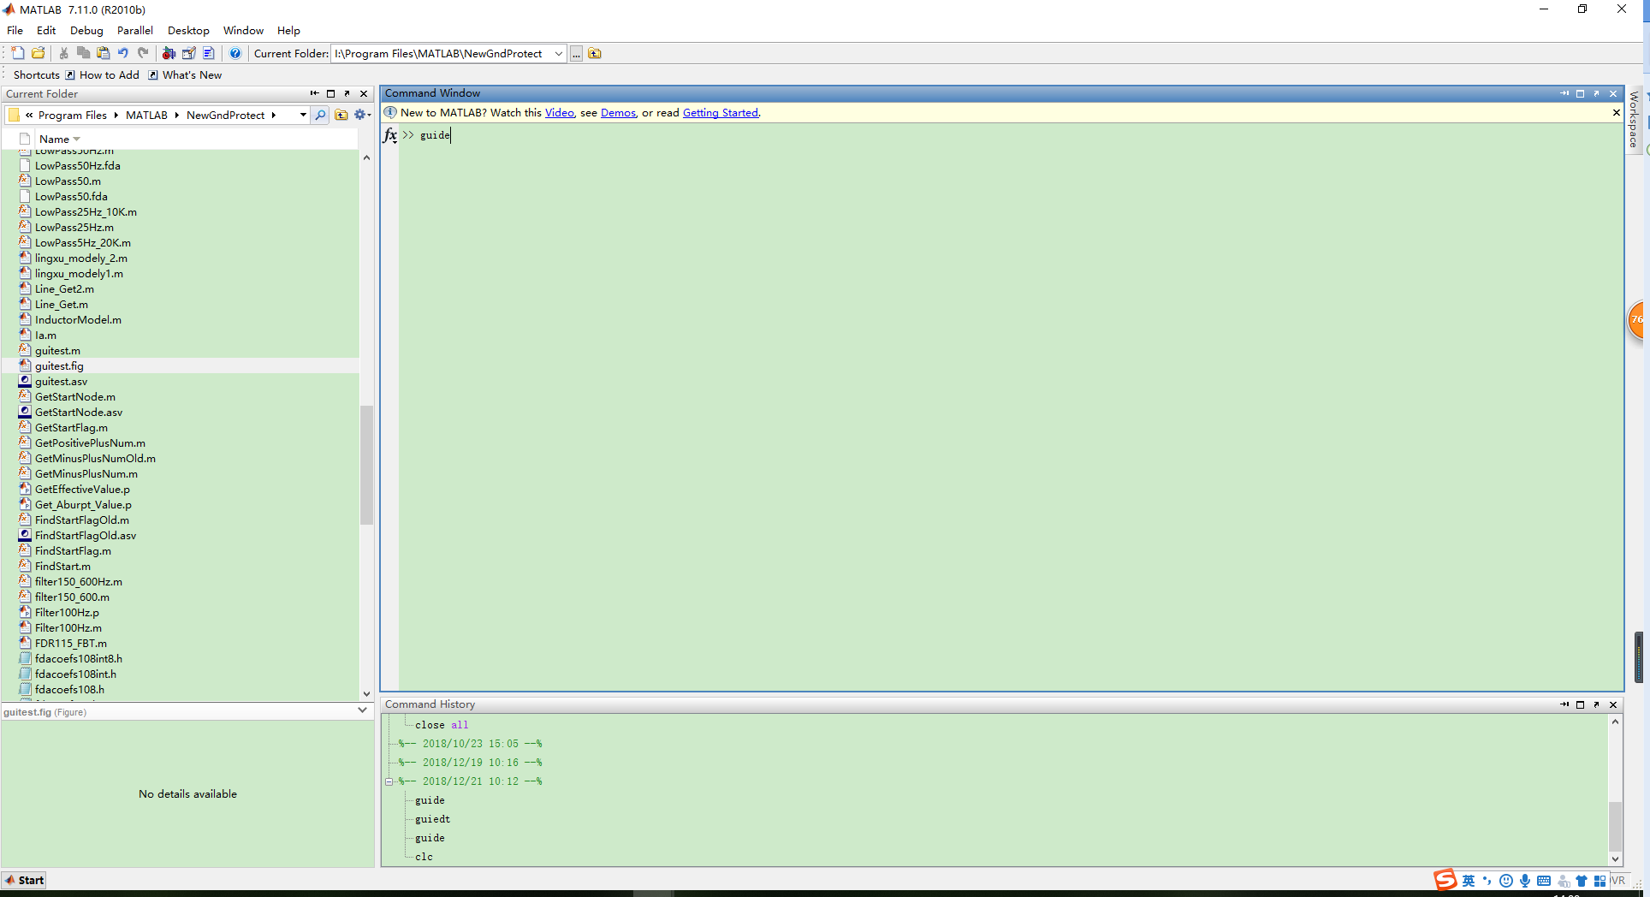Sort files by the Name column header
The height and width of the screenshot is (897, 1650).
point(59,140)
